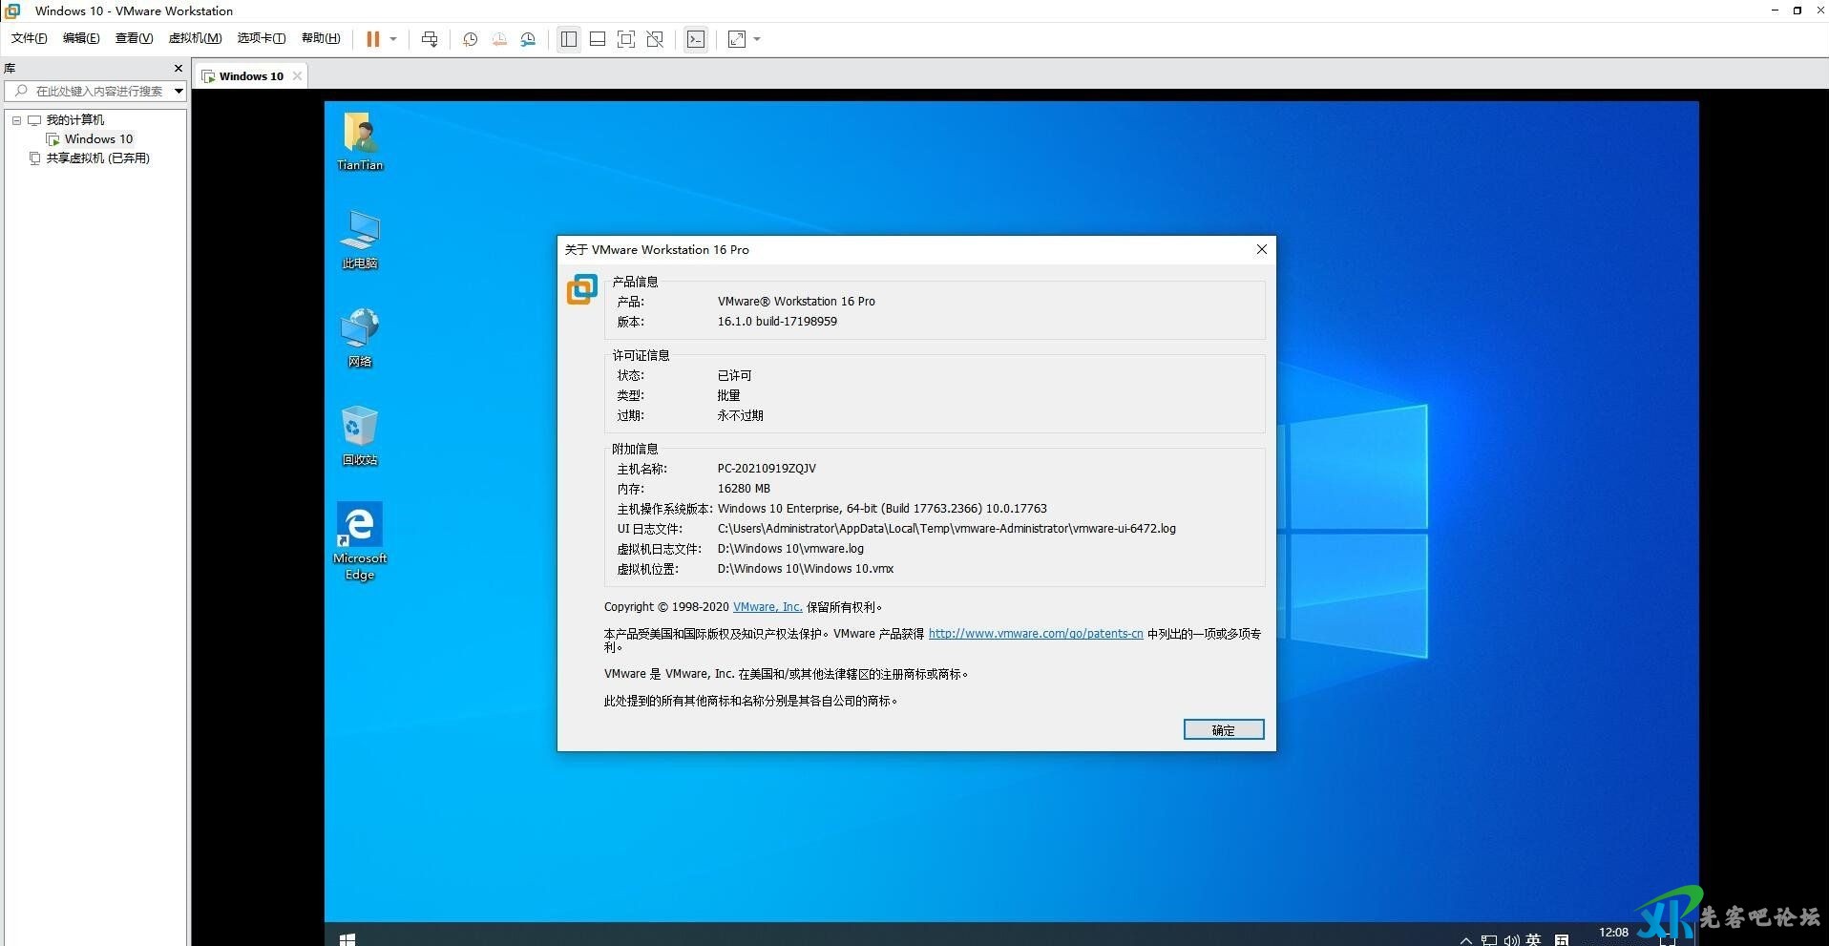The image size is (1829, 946).
Task: Toggle the console view icon
Action: coord(696,39)
